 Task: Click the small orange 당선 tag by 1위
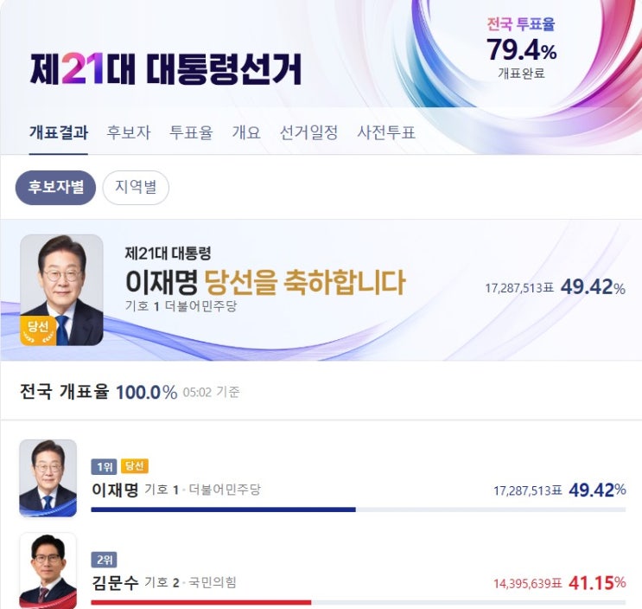tap(134, 466)
